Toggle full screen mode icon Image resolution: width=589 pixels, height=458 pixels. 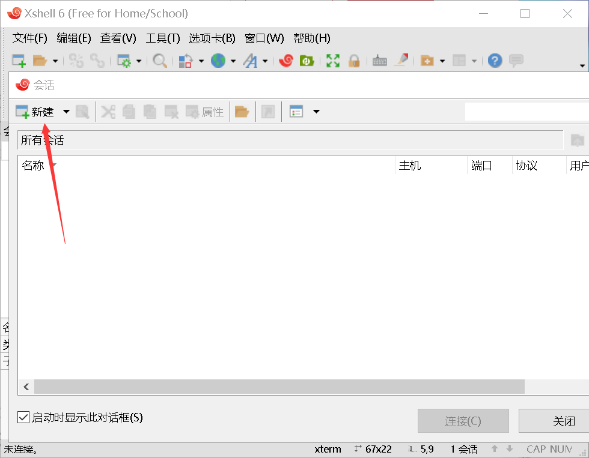tap(332, 60)
